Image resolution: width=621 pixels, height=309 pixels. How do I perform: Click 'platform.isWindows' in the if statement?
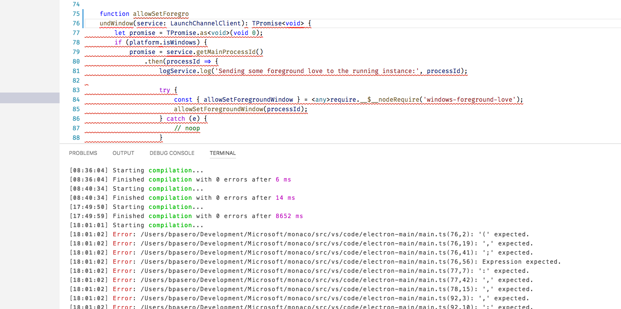(x=163, y=42)
